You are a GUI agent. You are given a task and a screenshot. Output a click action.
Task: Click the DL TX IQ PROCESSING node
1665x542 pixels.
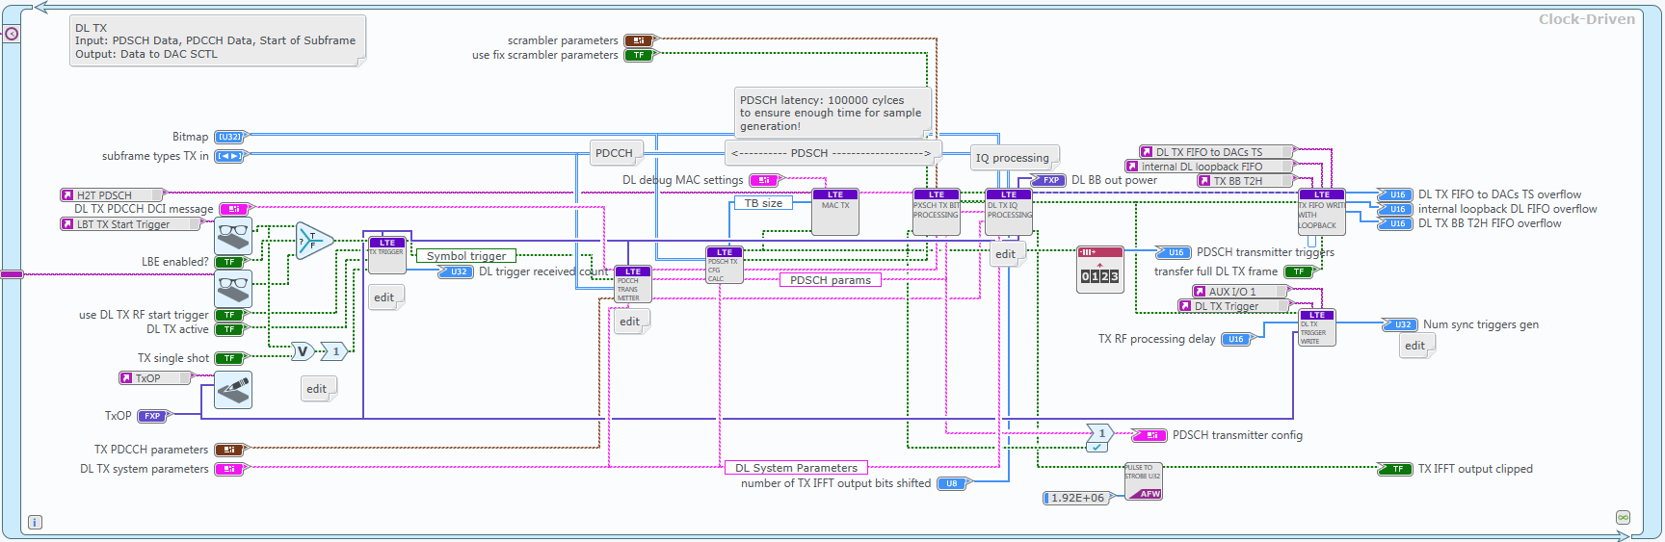point(1009,212)
